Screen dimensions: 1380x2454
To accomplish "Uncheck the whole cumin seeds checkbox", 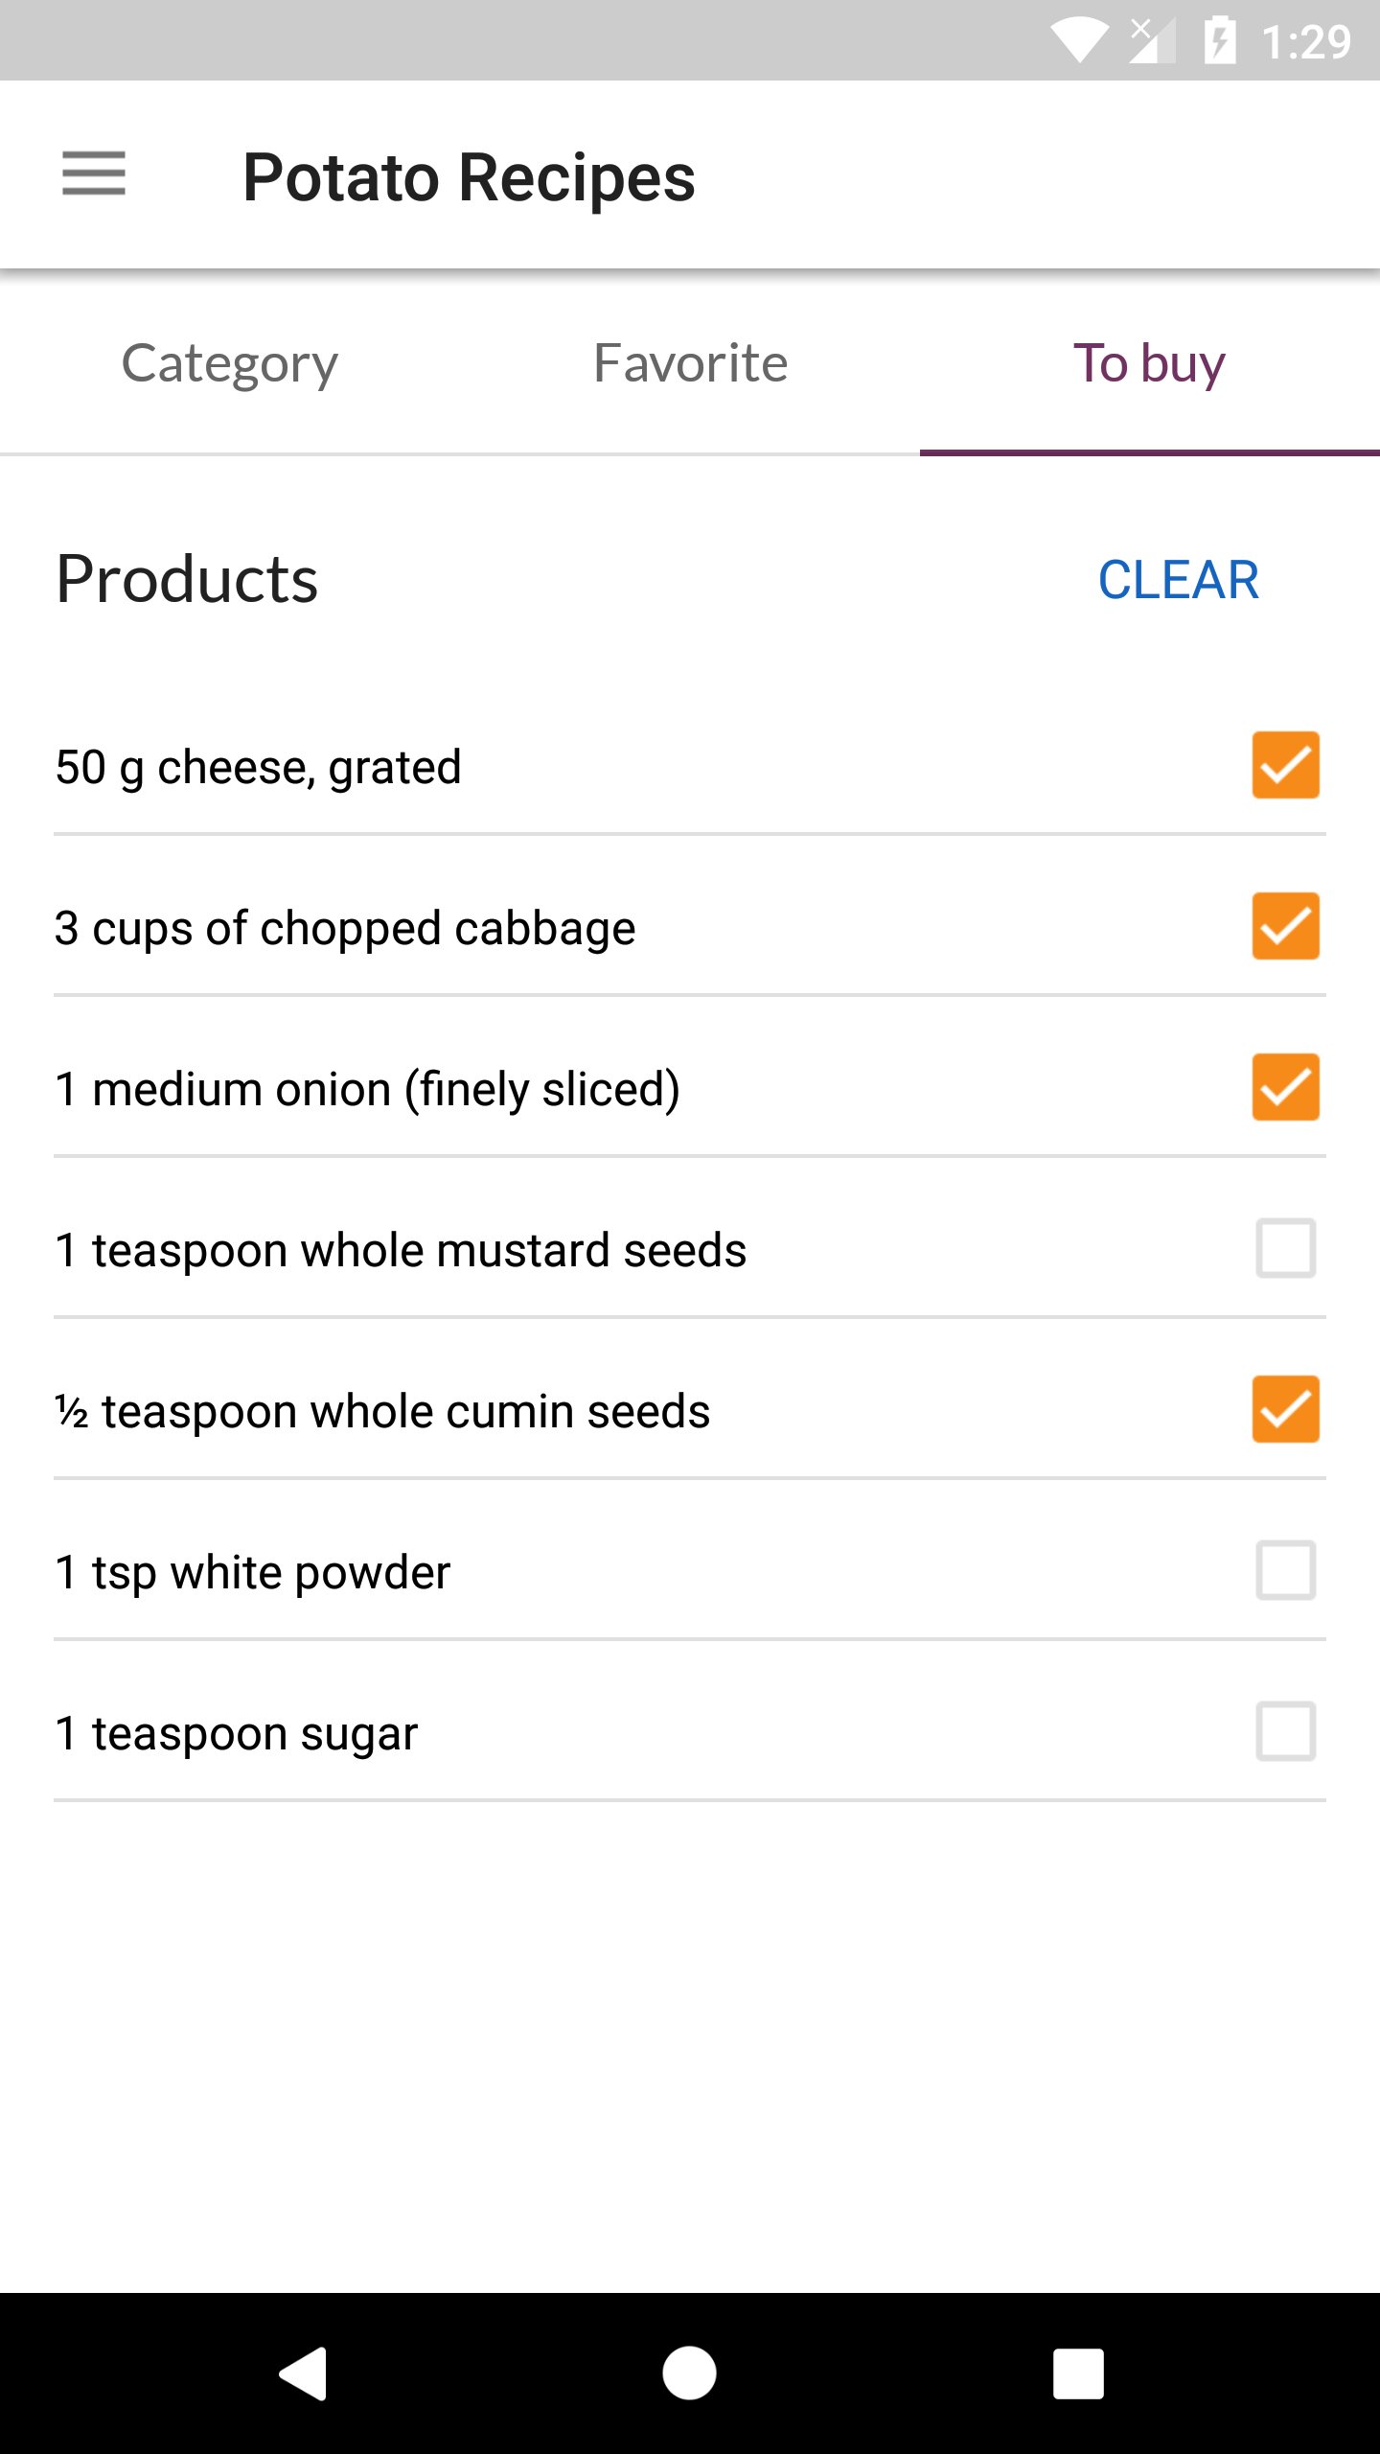I will pyautogui.click(x=1285, y=1409).
